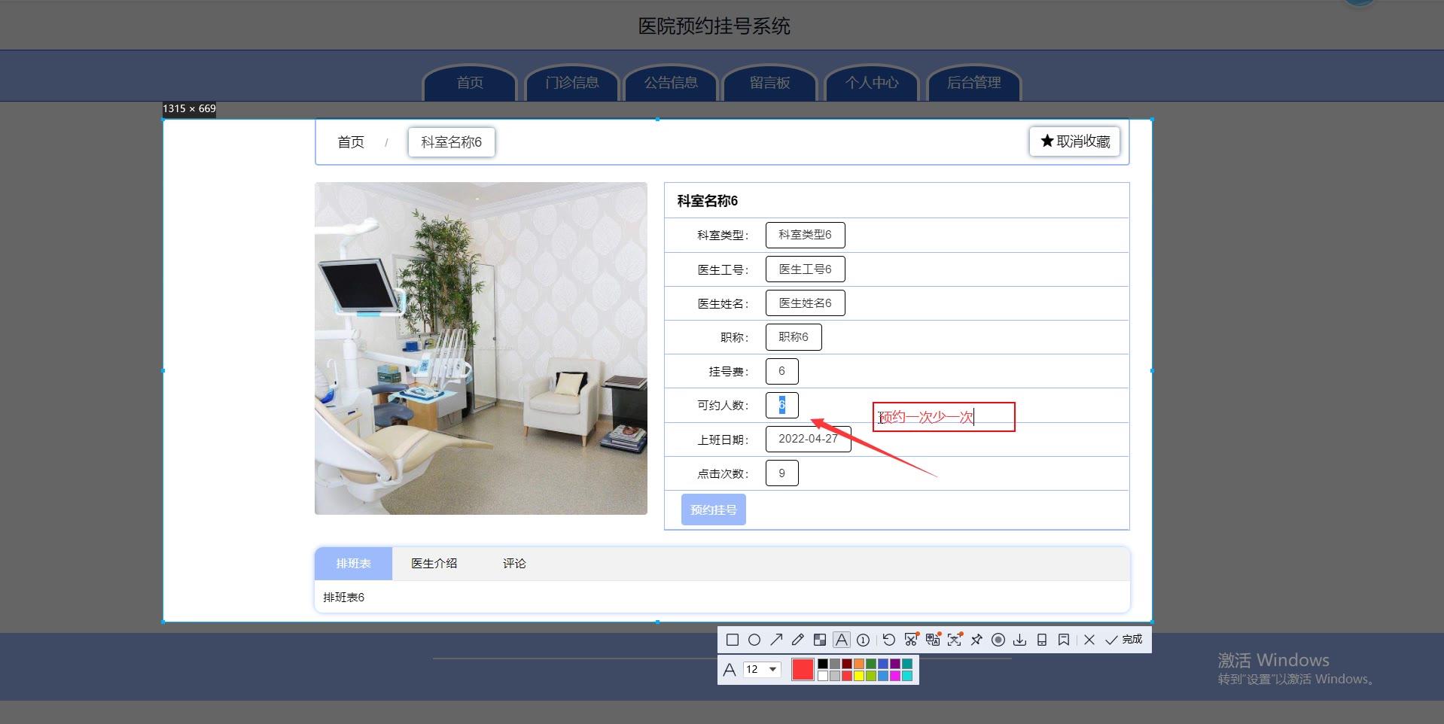
Task: Open the 个人中心 navigation tab
Action: click(x=872, y=83)
